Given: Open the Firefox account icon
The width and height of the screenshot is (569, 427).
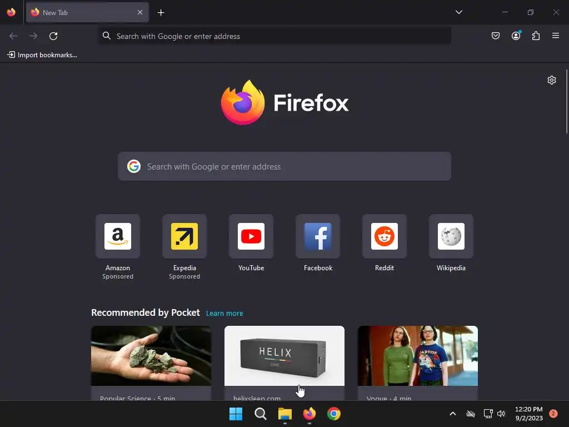Looking at the screenshot, I should tap(516, 36).
